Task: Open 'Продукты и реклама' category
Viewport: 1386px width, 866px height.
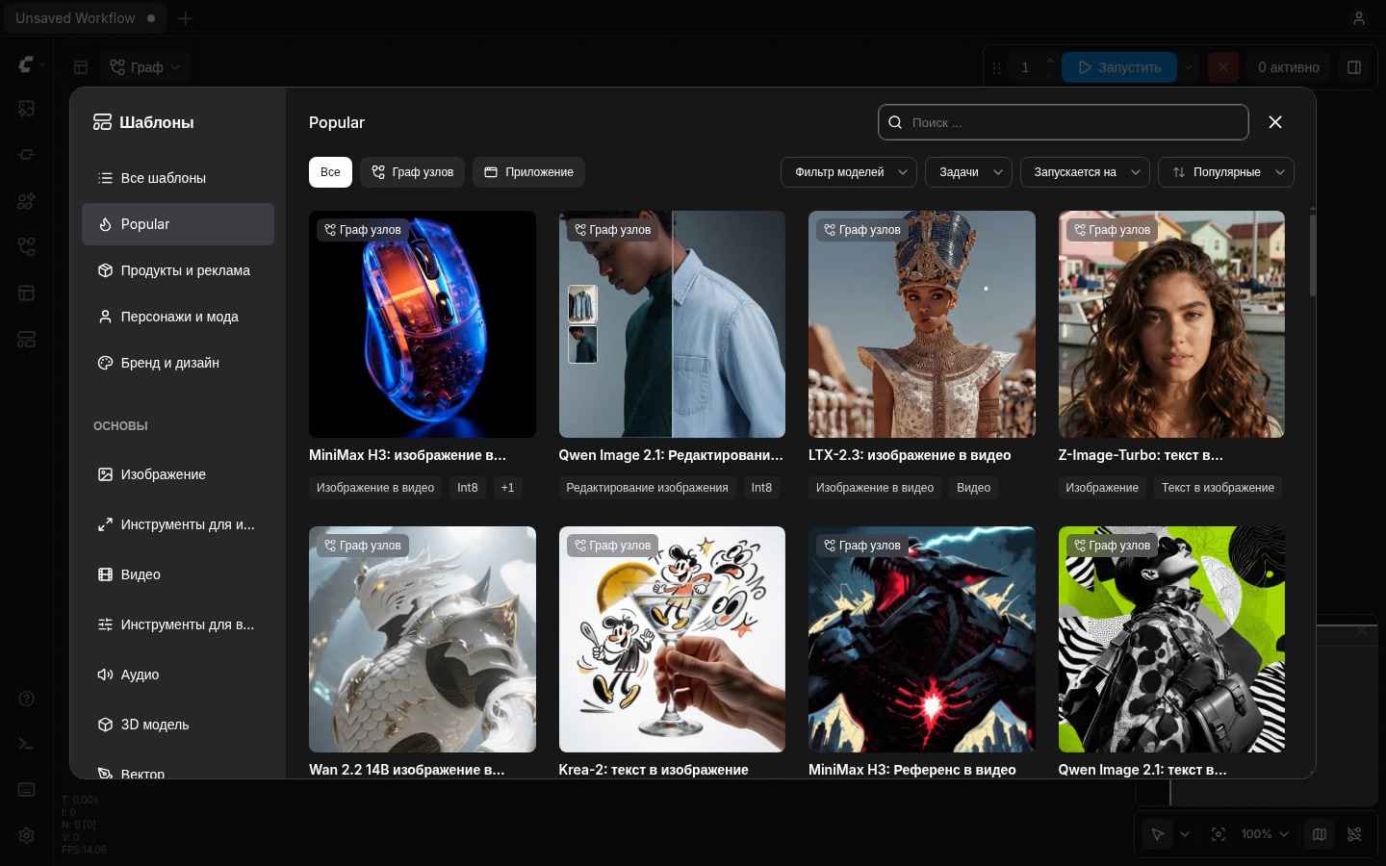Action: click(x=178, y=270)
